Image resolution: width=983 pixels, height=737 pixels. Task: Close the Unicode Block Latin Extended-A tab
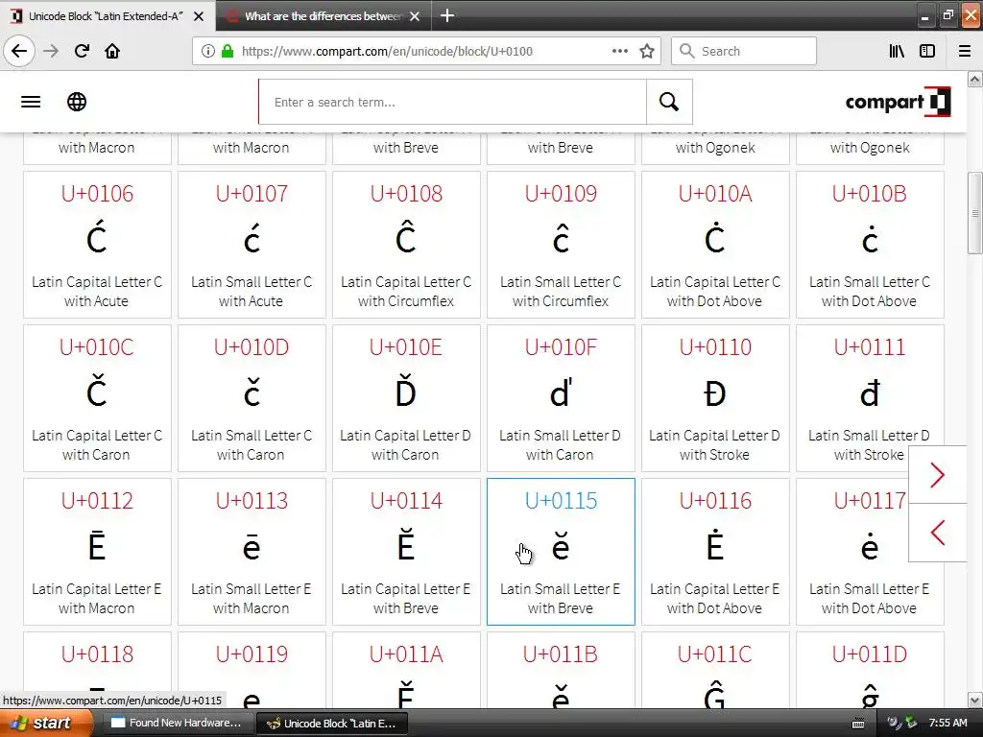[199, 16]
